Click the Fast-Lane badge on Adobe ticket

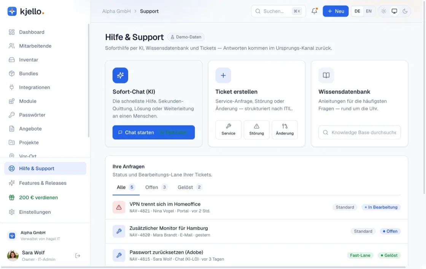pyautogui.click(x=360, y=255)
